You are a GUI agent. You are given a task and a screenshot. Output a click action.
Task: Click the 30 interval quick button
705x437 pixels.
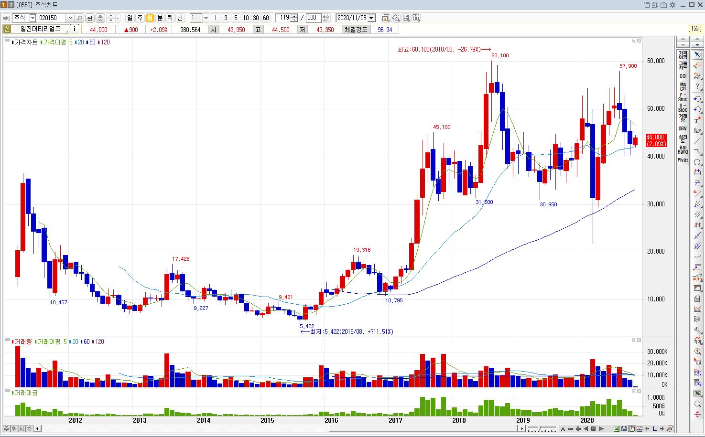coord(256,18)
